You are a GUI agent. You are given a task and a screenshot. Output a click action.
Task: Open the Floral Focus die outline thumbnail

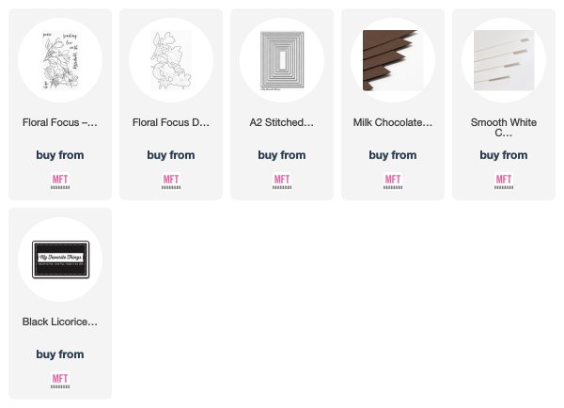pos(171,60)
